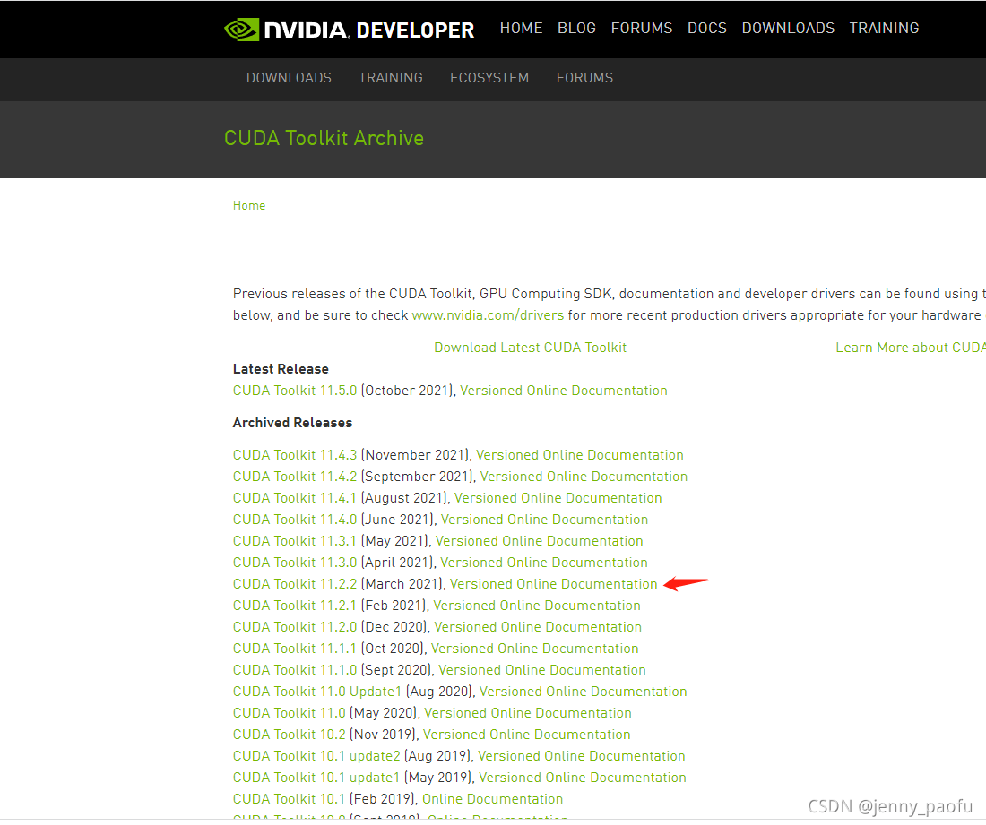The width and height of the screenshot is (986, 825).
Task: Open CUDA Toolkit 11.4.2 link
Action: [x=295, y=477]
